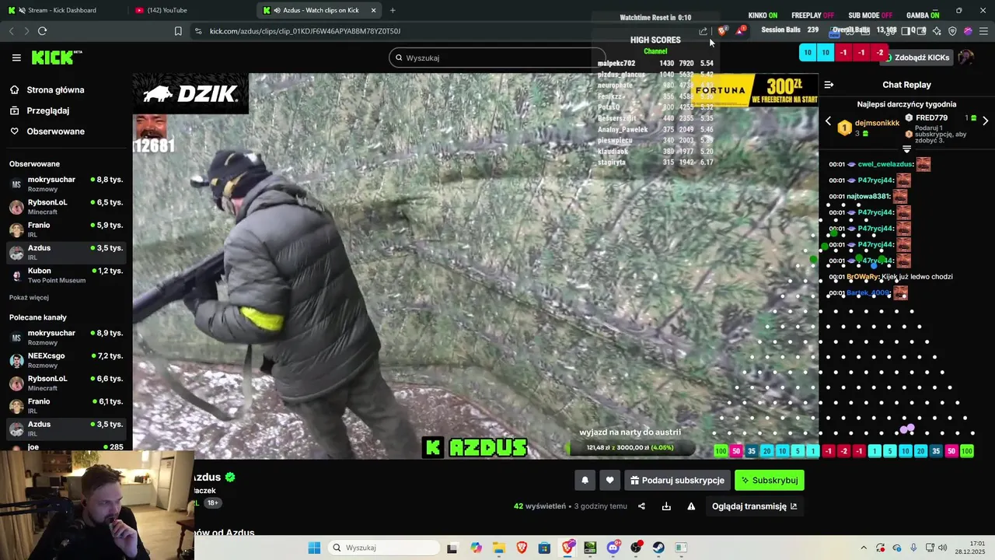995x560 pixels.
Task: Click the user avatar in Kick header
Action: 965,58
